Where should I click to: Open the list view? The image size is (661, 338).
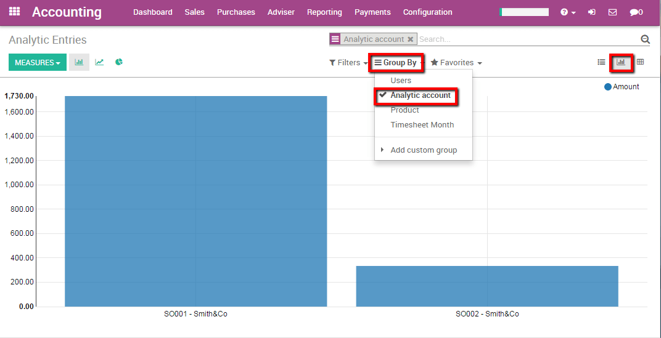(601, 62)
